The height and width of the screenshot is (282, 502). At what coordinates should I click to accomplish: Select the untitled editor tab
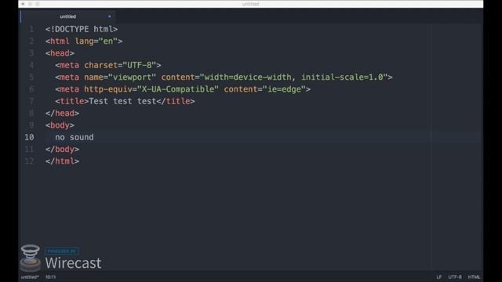(x=68, y=16)
